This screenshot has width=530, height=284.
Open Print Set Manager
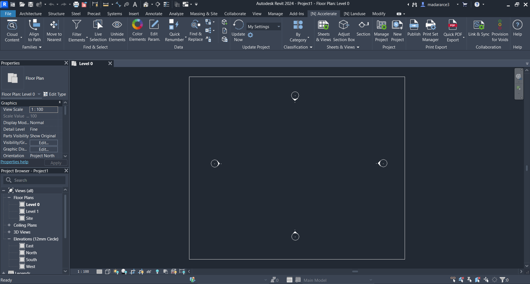coord(431,31)
